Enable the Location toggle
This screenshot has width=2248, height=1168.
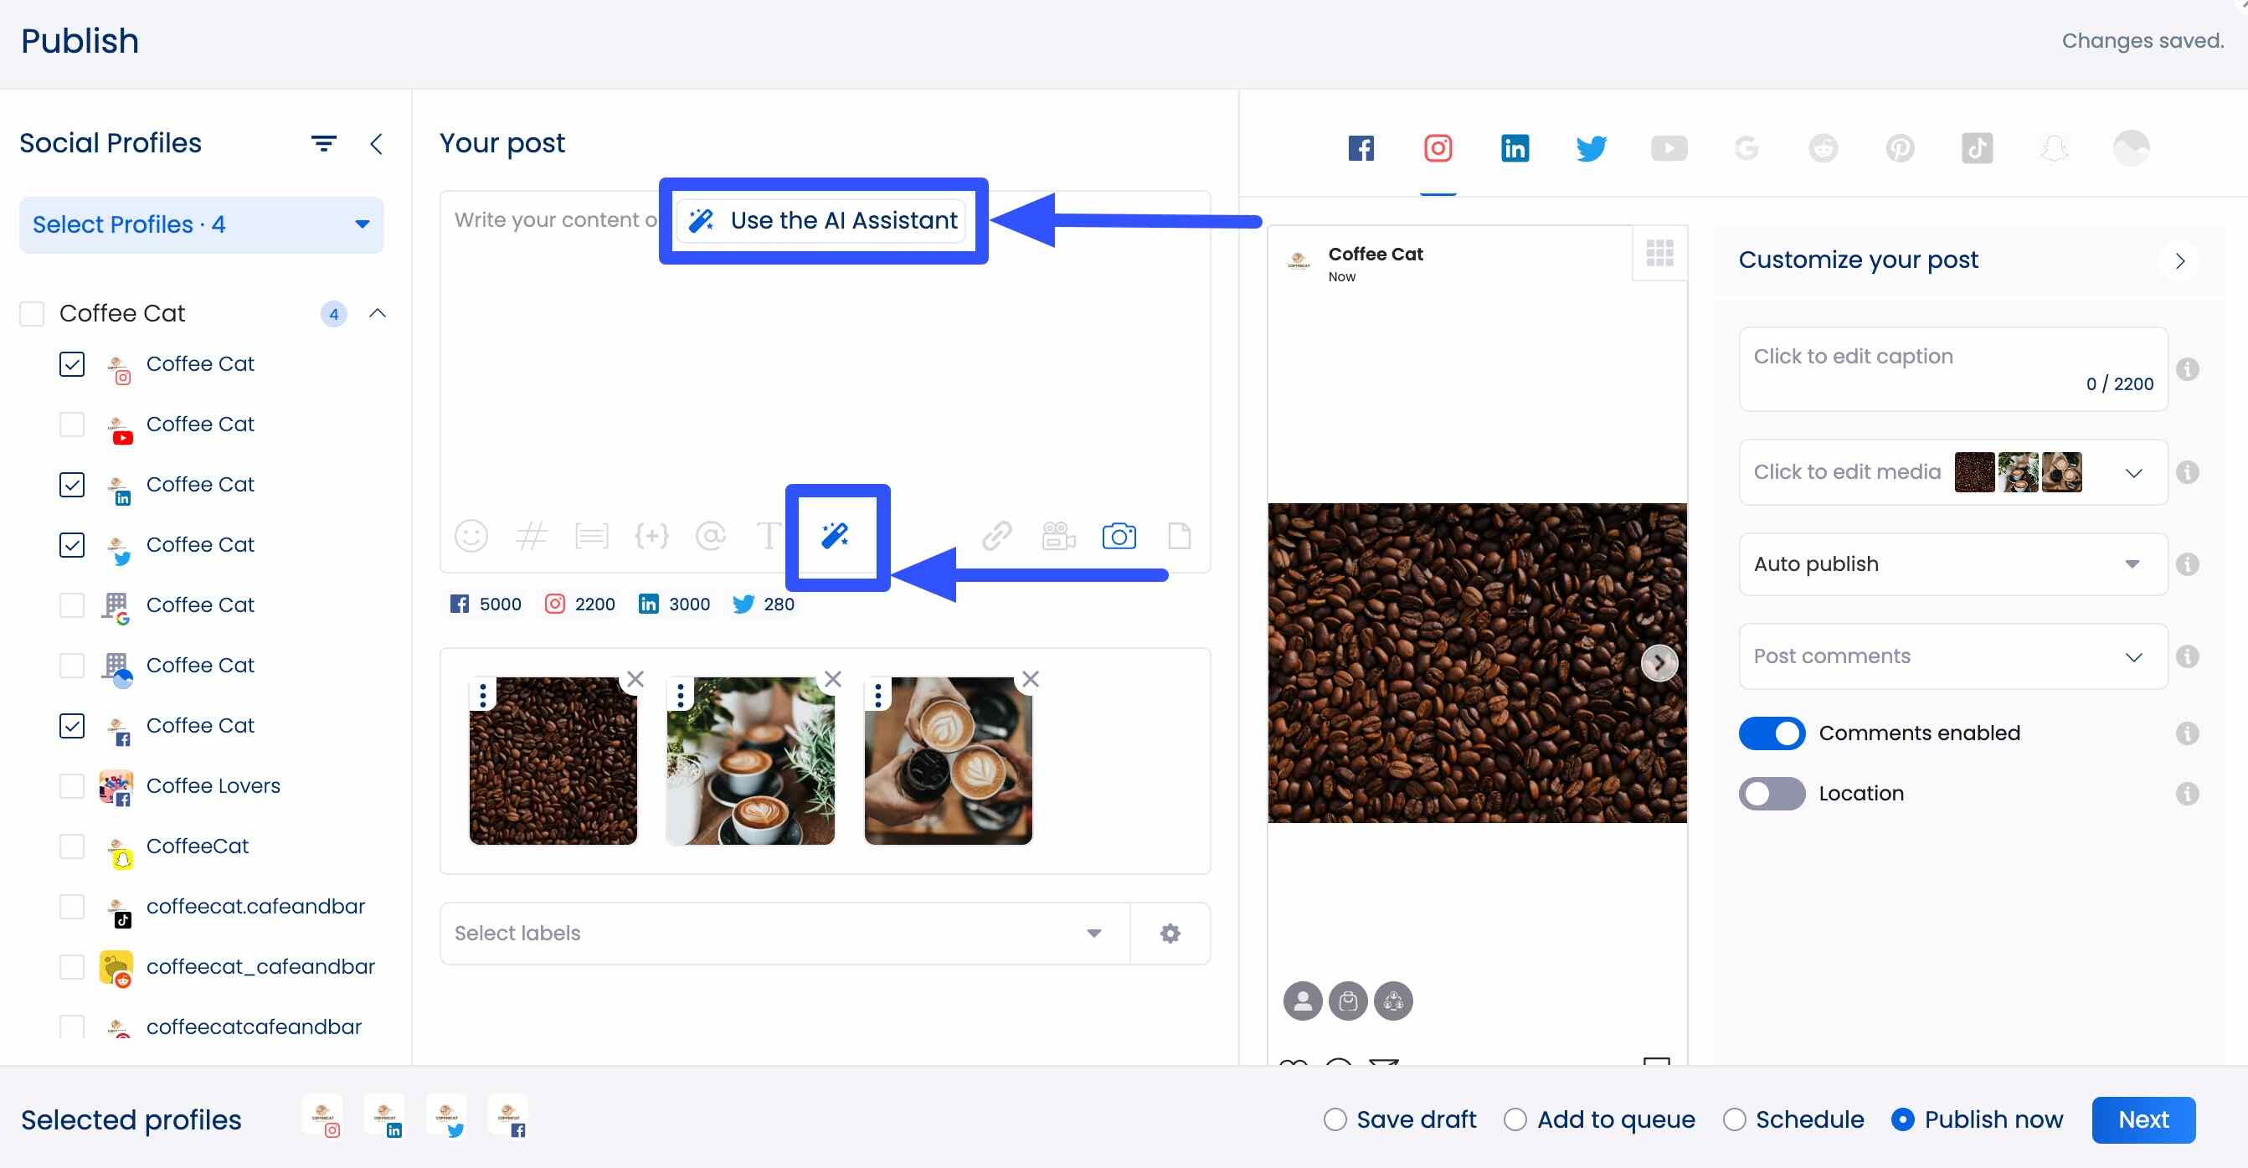coord(1772,794)
